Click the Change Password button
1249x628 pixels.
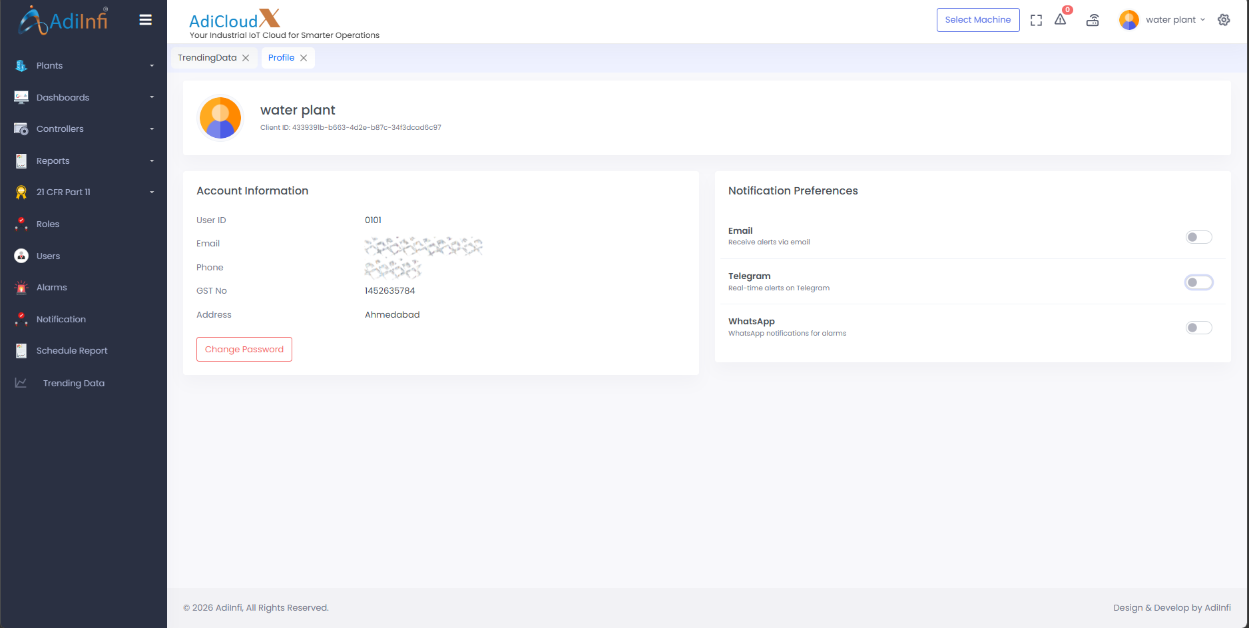[244, 350]
